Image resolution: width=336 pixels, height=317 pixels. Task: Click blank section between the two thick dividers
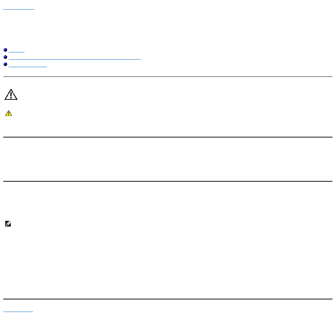tap(168, 159)
